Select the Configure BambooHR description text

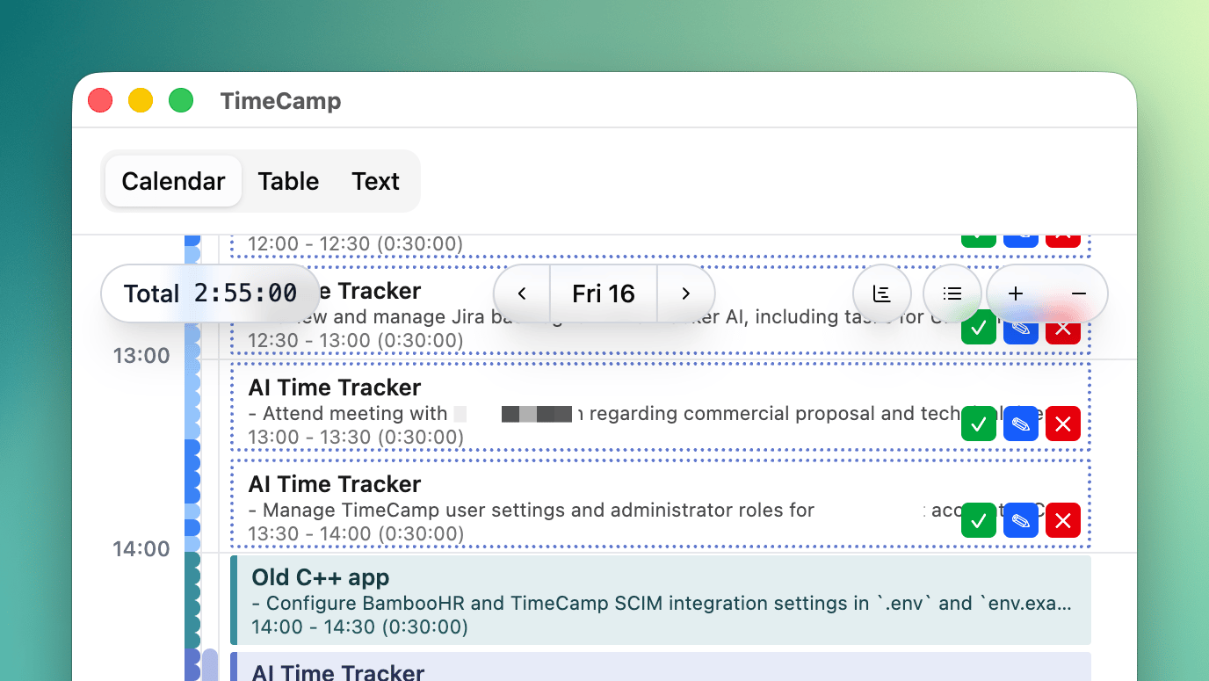point(662,604)
